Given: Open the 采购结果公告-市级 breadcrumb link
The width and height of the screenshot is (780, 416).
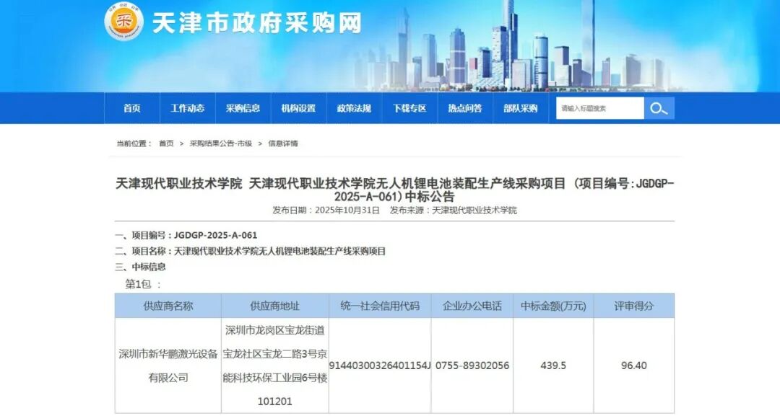Looking at the screenshot, I should (221, 143).
